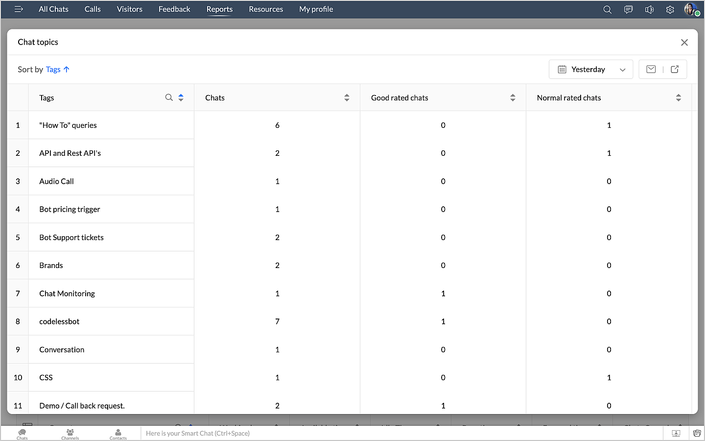Image resolution: width=705 pixels, height=441 pixels.
Task: Select the Feedback tab
Action: click(174, 9)
